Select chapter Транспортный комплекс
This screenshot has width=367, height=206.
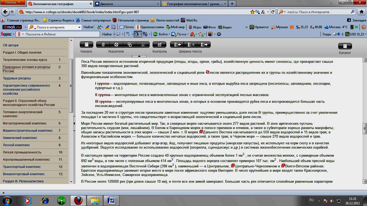[x=22, y=167]
